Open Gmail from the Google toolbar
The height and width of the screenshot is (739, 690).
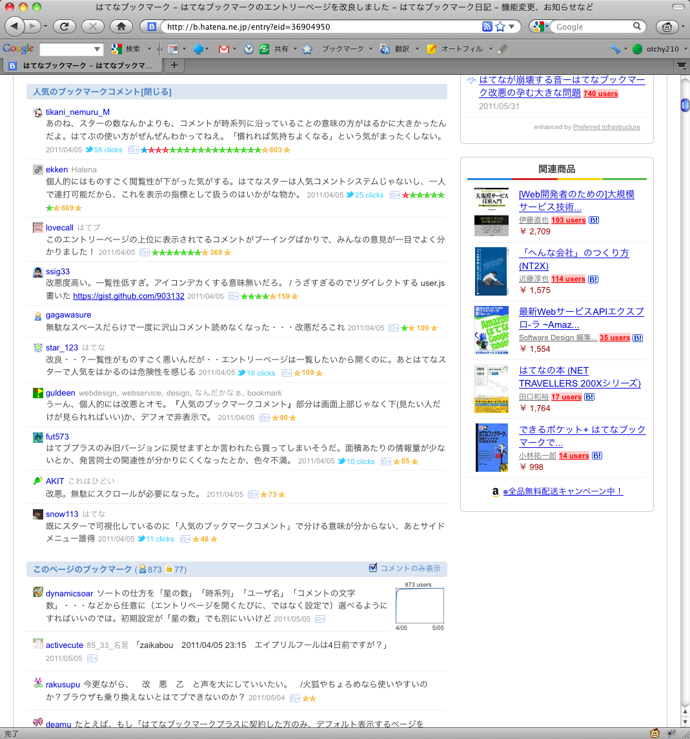(224, 48)
